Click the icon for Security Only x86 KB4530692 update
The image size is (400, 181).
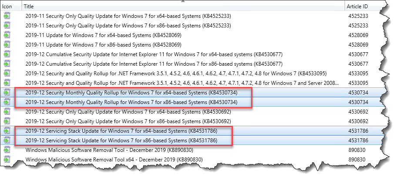(7, 121)
